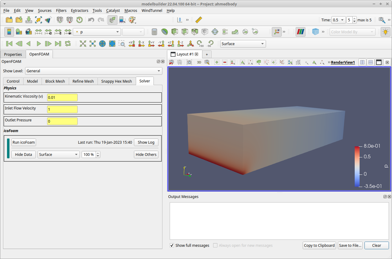Screen dimensions: 392x259
Task: Click the Copy to Clipboard button
Action: click(319, 245)
